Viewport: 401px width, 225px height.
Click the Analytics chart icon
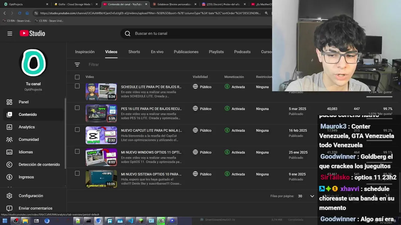9,127
